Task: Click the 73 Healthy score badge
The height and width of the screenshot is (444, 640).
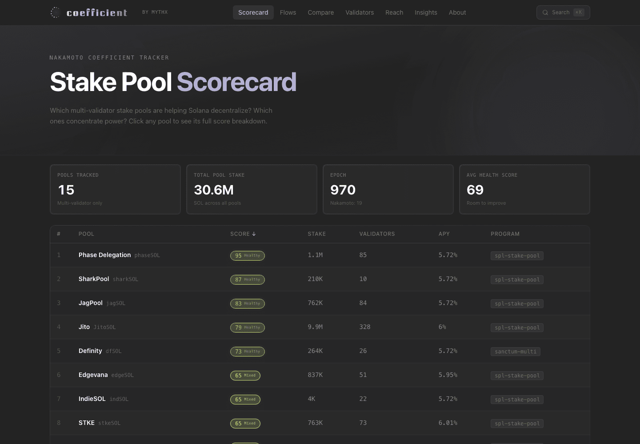Action: 248,352
